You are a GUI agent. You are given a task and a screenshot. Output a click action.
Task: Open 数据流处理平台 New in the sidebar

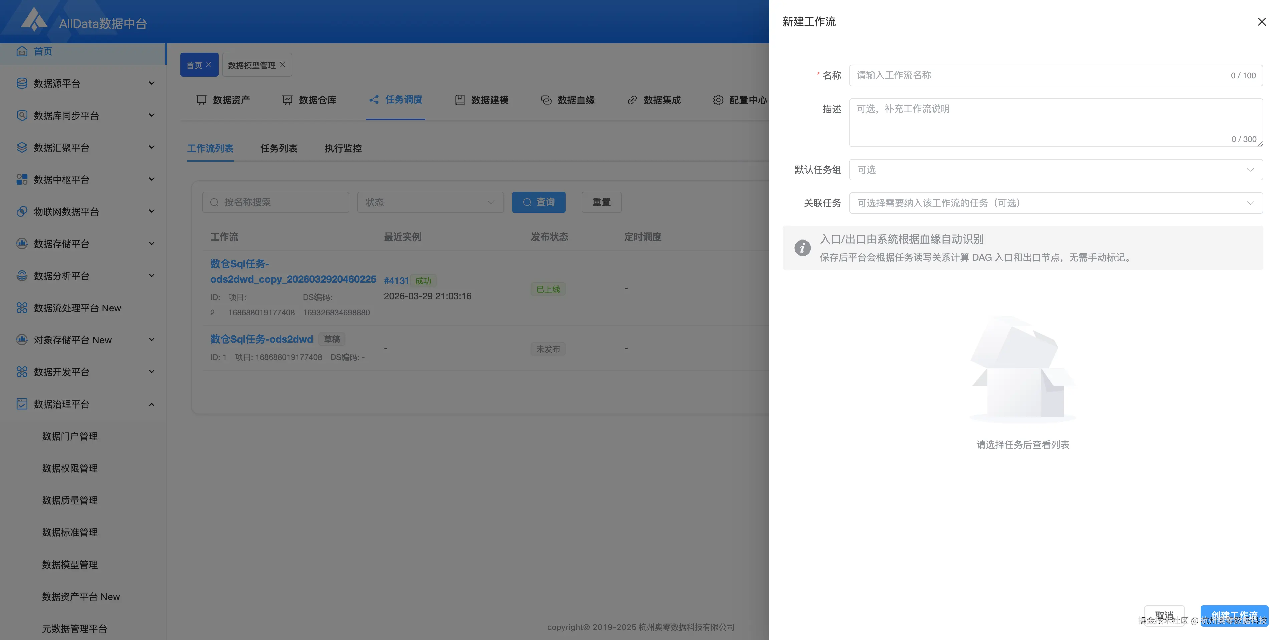pos(77,307)
